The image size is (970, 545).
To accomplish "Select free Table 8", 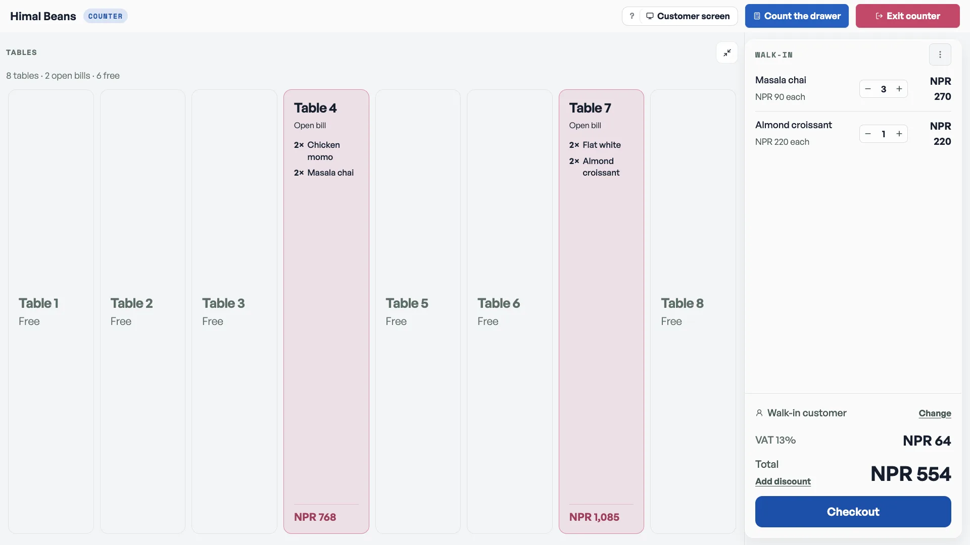I will point(693,311).
